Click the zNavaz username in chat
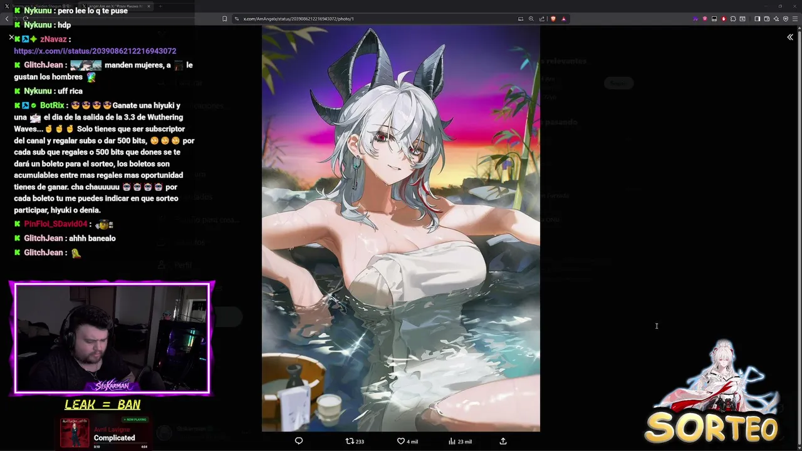The width and height of the screenshot is (802, 451). (x=53, y=39)
